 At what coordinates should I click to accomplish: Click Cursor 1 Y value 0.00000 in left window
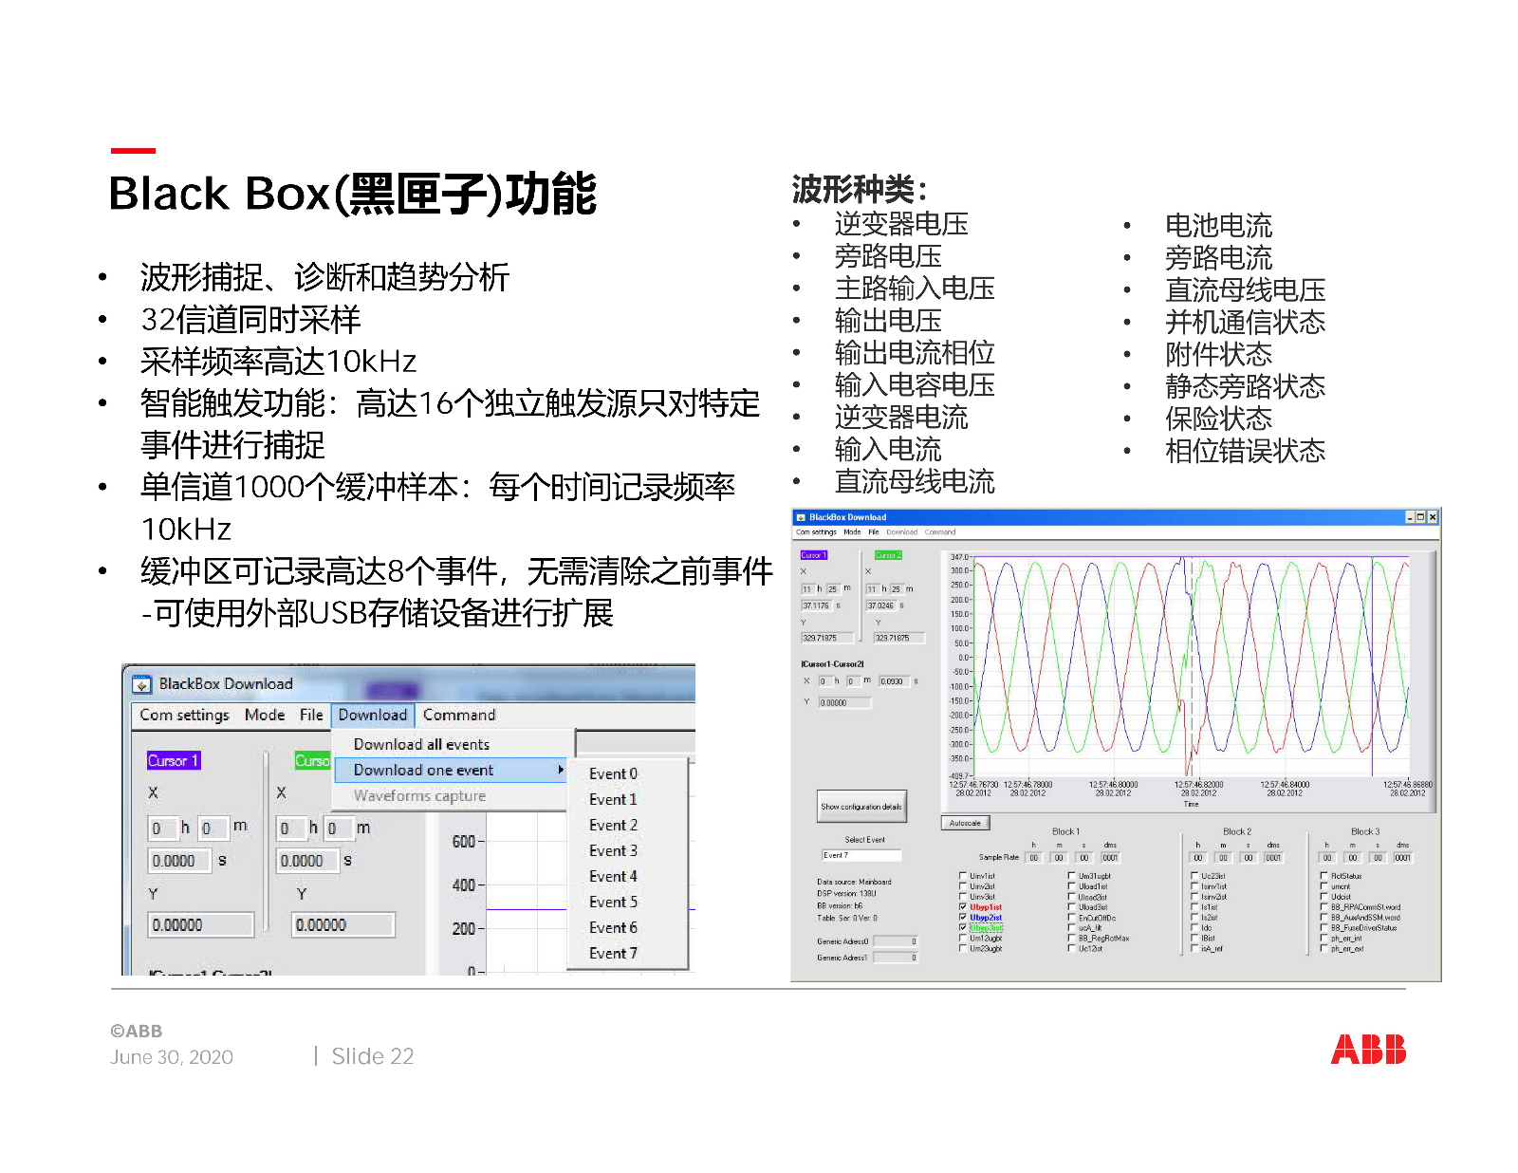[x=201, y=924]
